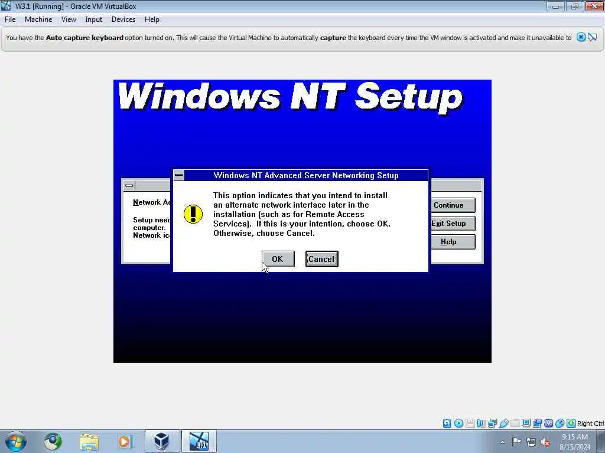The height and width of the screenshot is (453, 605).
Task: Show hidden system tray icons
Action: (x=502, y=442)
